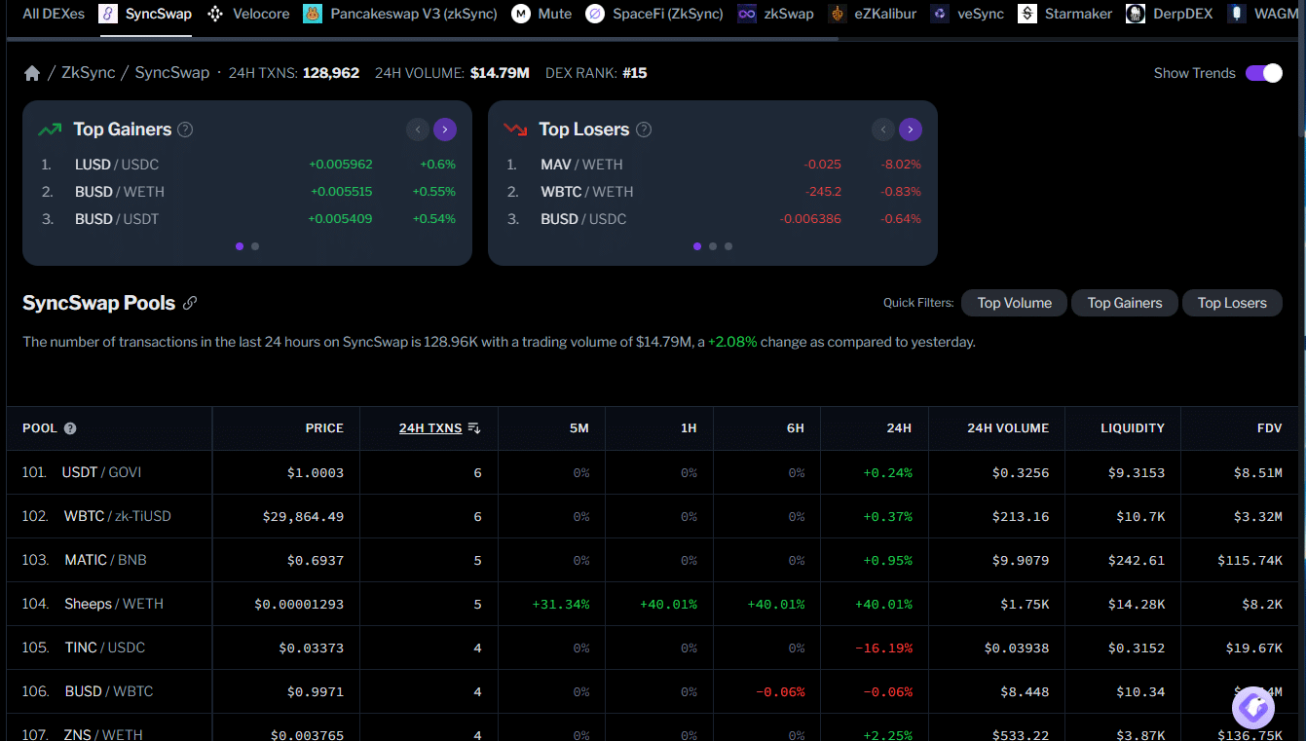The width and height of the screenshot is (1306, 741).
Task: Sort by 5M column header
Action: pyautogui.click(x=579, y=428)
